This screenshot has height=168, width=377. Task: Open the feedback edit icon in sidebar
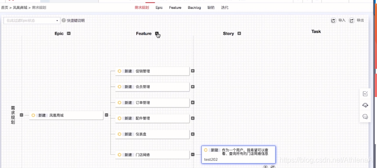(365, 93)
